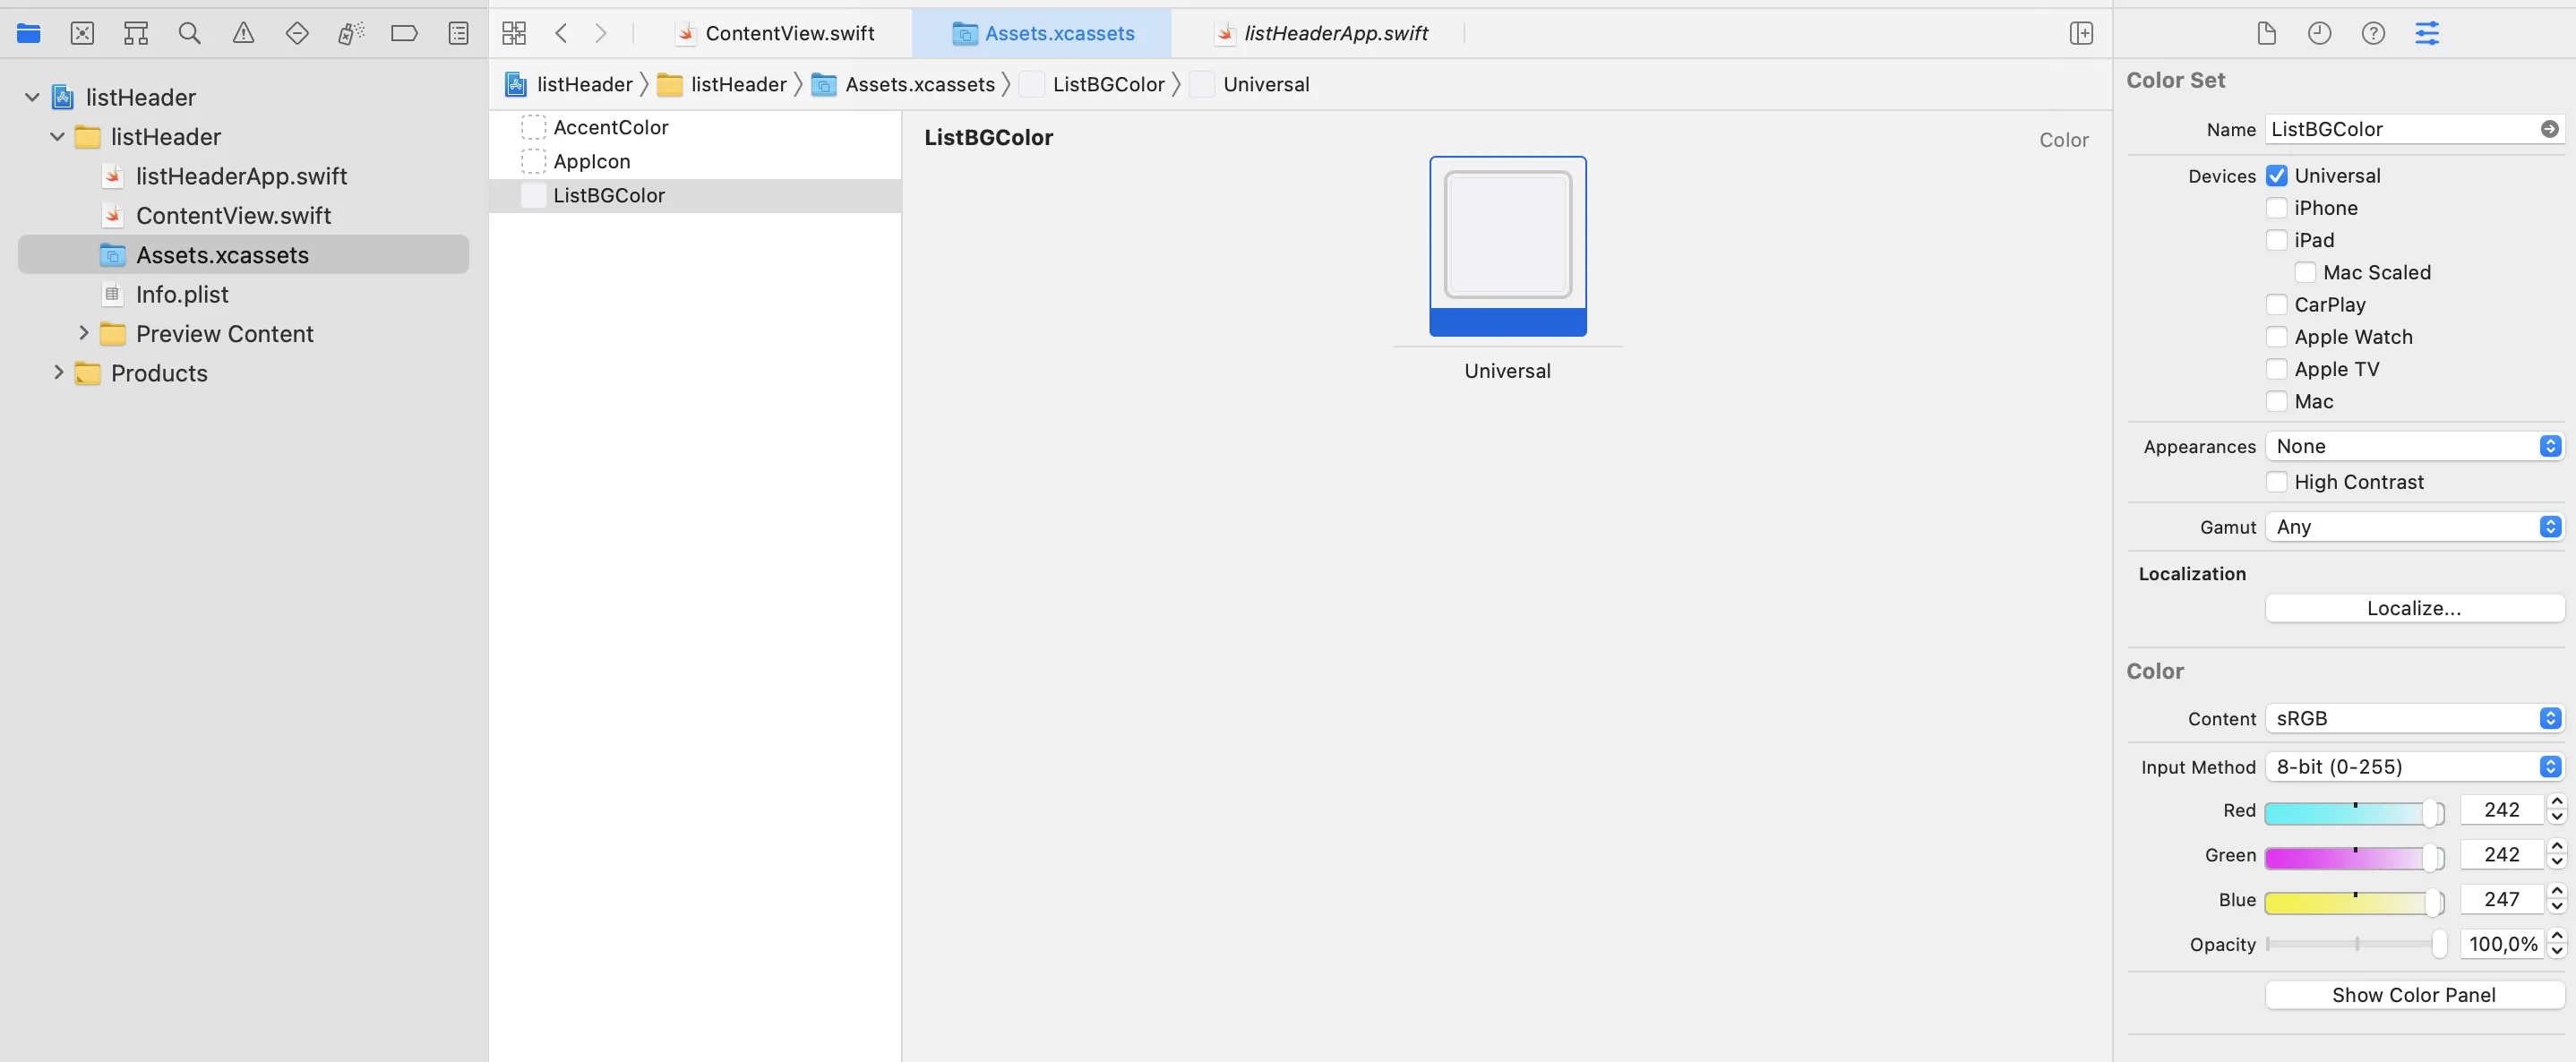Enable the iPhone device checkbox
The height and width of the screenshot is (1062, 2576).
coord(2276,208)
